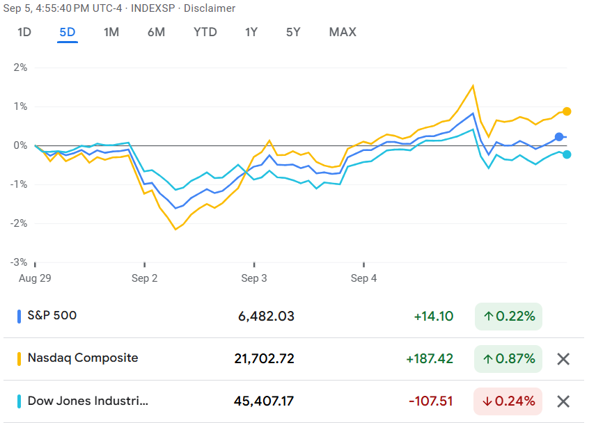
Task: Click the teal Dow Jones chart endpoint dot
Action: [x=567, y=154]
